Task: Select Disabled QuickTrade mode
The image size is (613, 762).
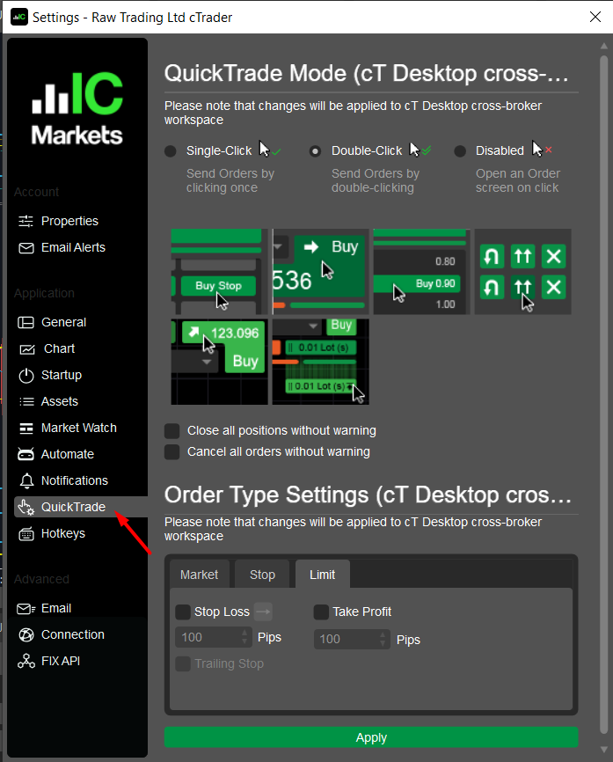Action: [460, 151]
